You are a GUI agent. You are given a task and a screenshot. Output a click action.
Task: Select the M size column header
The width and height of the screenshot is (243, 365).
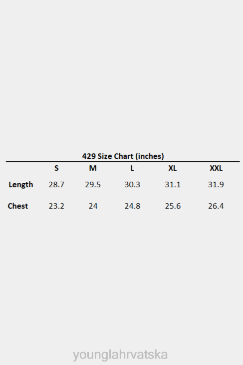click(93, 168)
